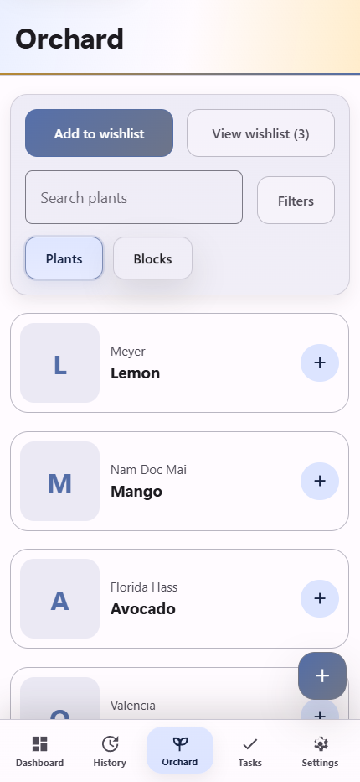
Task: Switch to the Blocks view toggle
Action: (152, 258)
